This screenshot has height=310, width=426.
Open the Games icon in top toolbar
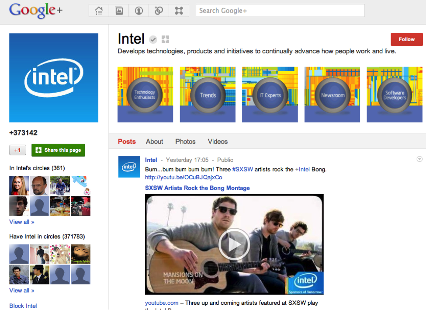coord(179,11)
